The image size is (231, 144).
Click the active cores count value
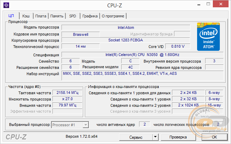[145, 124]
